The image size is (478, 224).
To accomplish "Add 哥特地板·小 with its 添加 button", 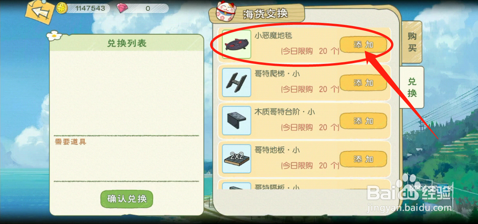I will 363,159.
